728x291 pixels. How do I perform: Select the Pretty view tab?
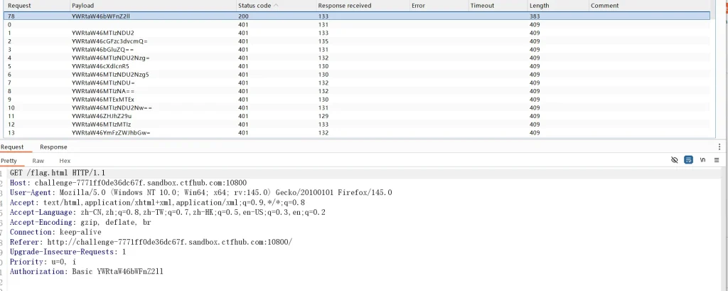[x=9, y=161]
